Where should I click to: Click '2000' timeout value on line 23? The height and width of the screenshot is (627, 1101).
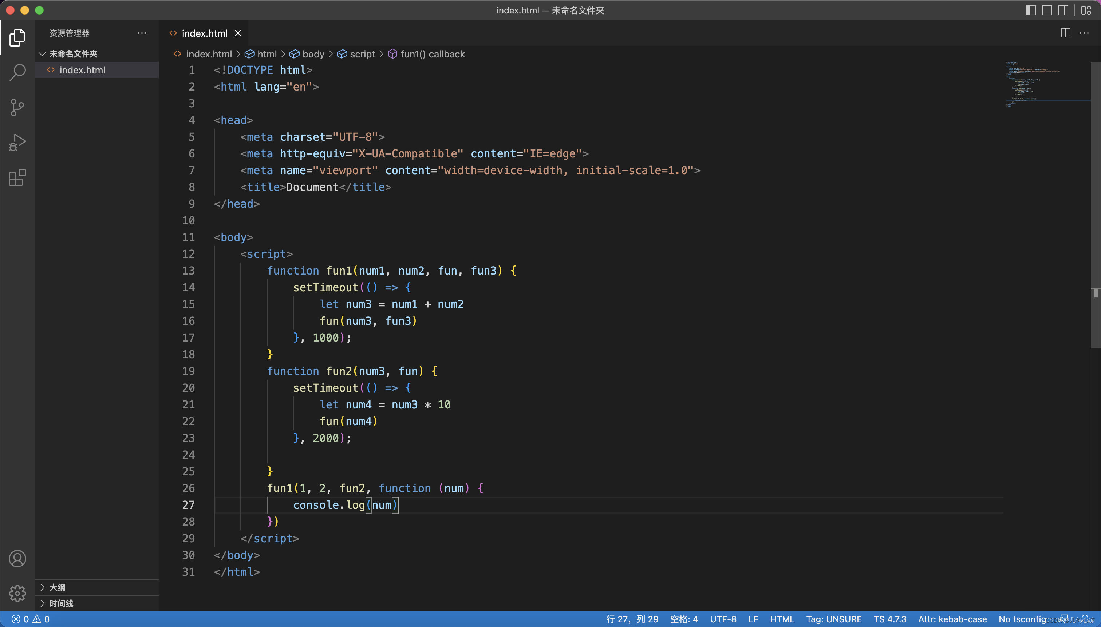(325, 438)
